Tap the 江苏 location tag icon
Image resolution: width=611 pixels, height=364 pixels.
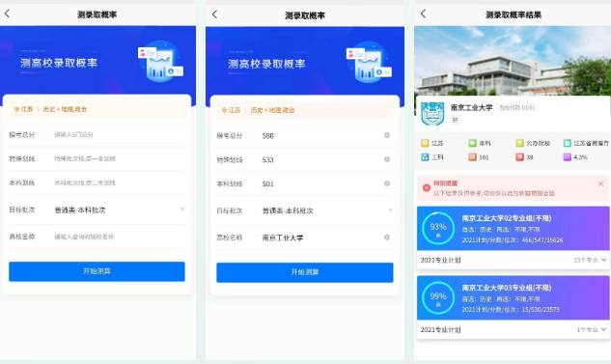click(425, 143)
